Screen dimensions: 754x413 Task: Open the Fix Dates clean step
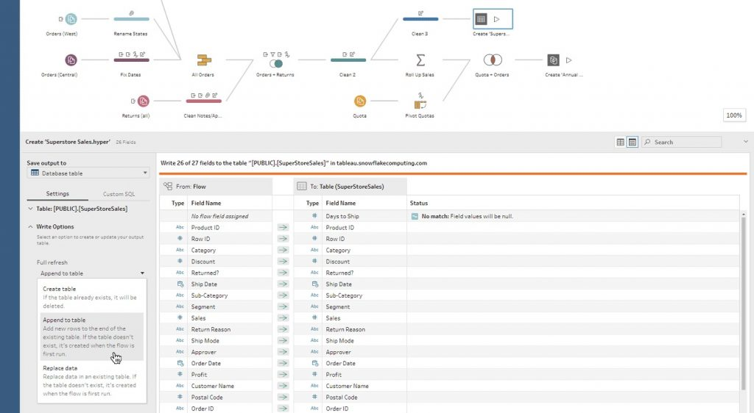coord(131,60)
